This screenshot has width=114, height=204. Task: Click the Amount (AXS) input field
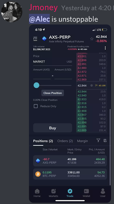coord(42,76)
